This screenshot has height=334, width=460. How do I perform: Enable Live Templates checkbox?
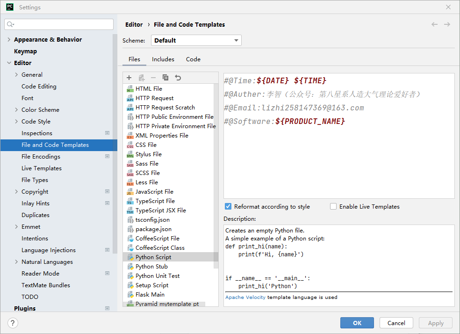(333, 206)
